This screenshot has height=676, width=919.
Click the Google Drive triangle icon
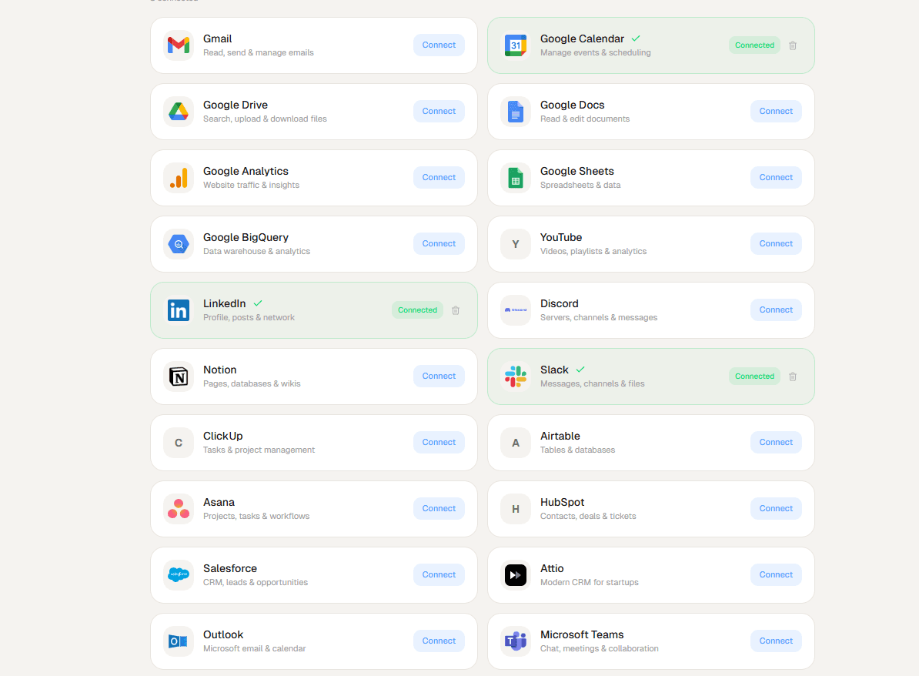click(x=179, y=112)
